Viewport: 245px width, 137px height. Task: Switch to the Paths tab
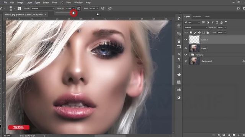207,16
